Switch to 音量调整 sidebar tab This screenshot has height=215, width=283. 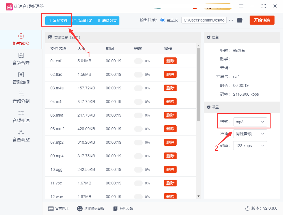[x=21, y=136]
